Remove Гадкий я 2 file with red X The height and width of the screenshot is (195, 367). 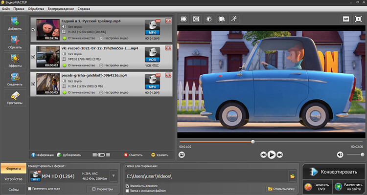click(168, 21)
